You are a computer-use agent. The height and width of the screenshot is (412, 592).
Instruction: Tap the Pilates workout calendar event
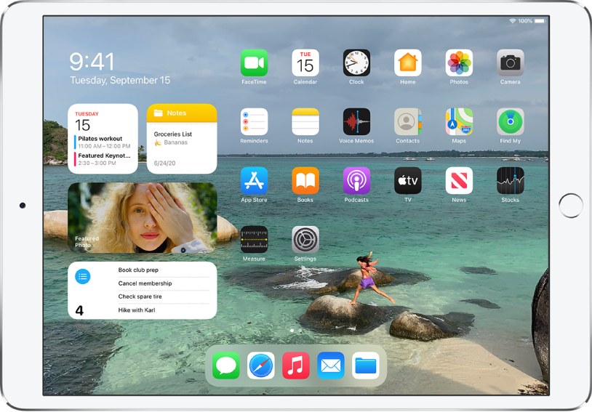click(x=103, y=142)
